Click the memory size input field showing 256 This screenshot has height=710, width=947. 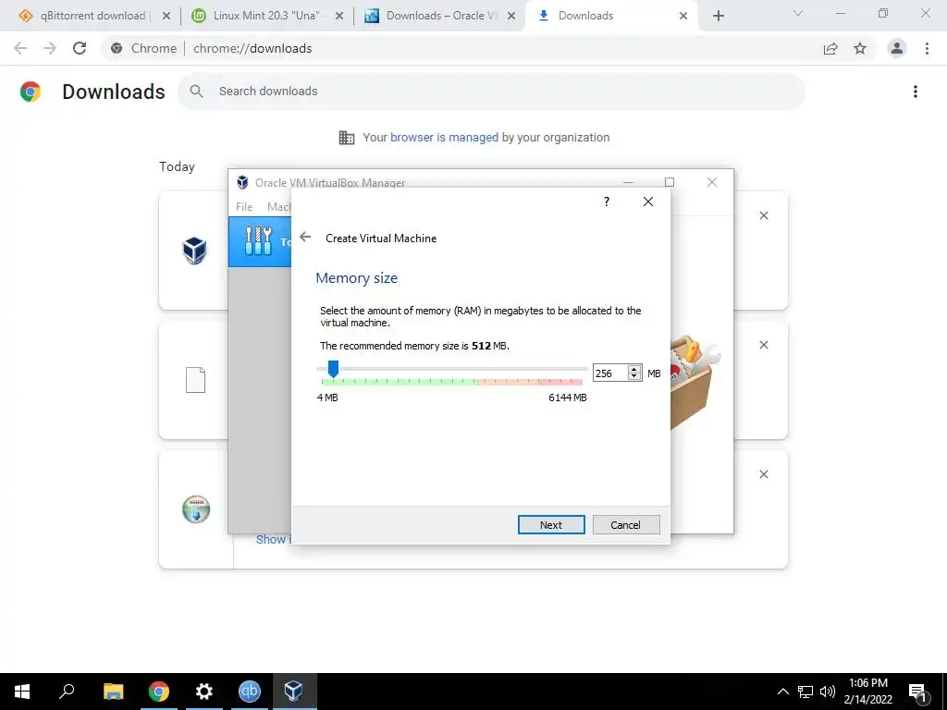click(610, 373)
